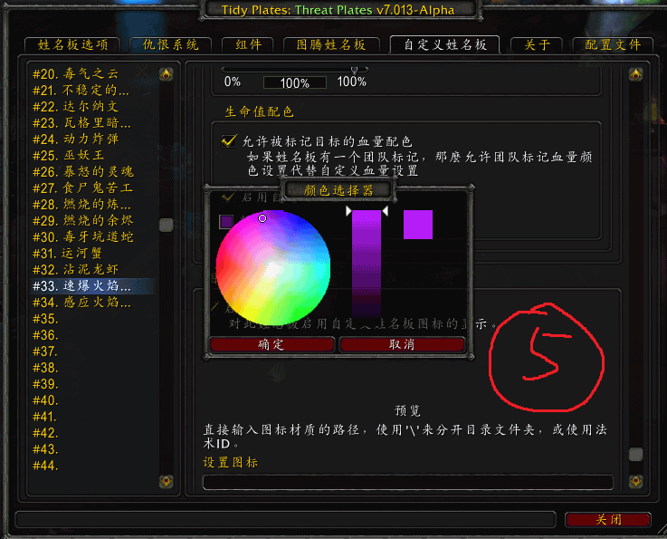The width and height of the screenshot is (667, 539).
Task: Select empty slot #35.
Action: pos(91,319)
